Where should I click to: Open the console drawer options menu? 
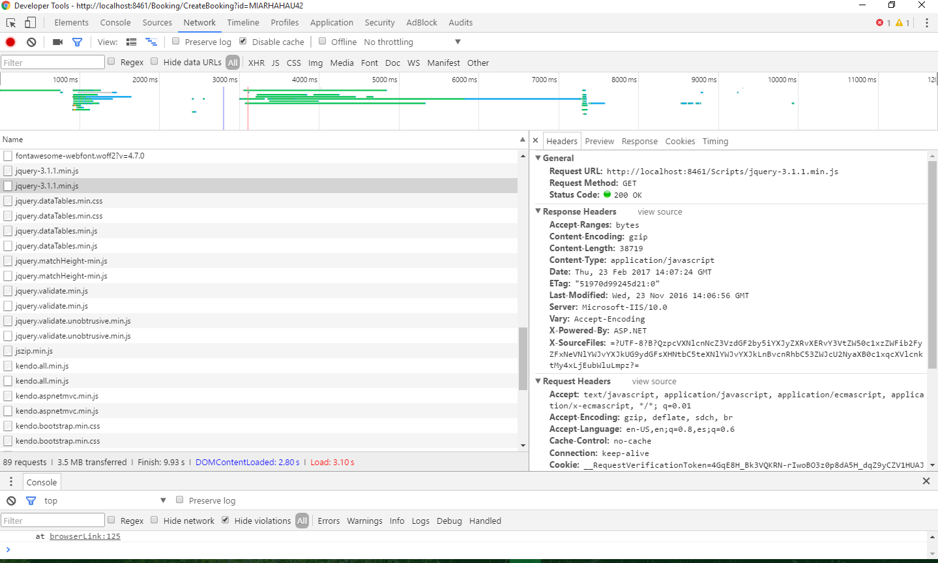(x=11, y=481)
